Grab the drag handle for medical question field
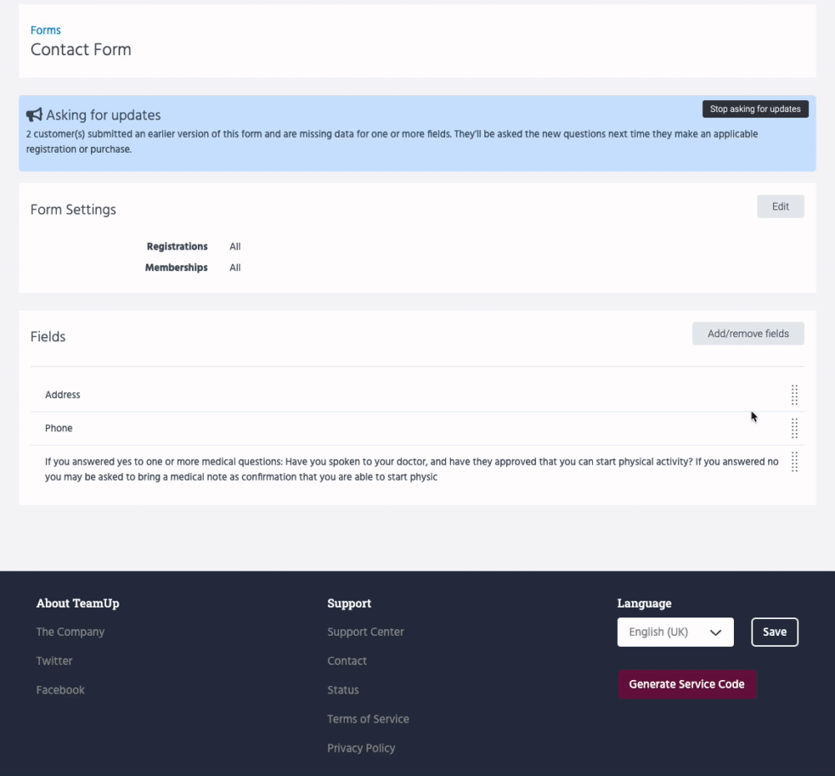The image size is (835, 776). [x=794, y=461]
